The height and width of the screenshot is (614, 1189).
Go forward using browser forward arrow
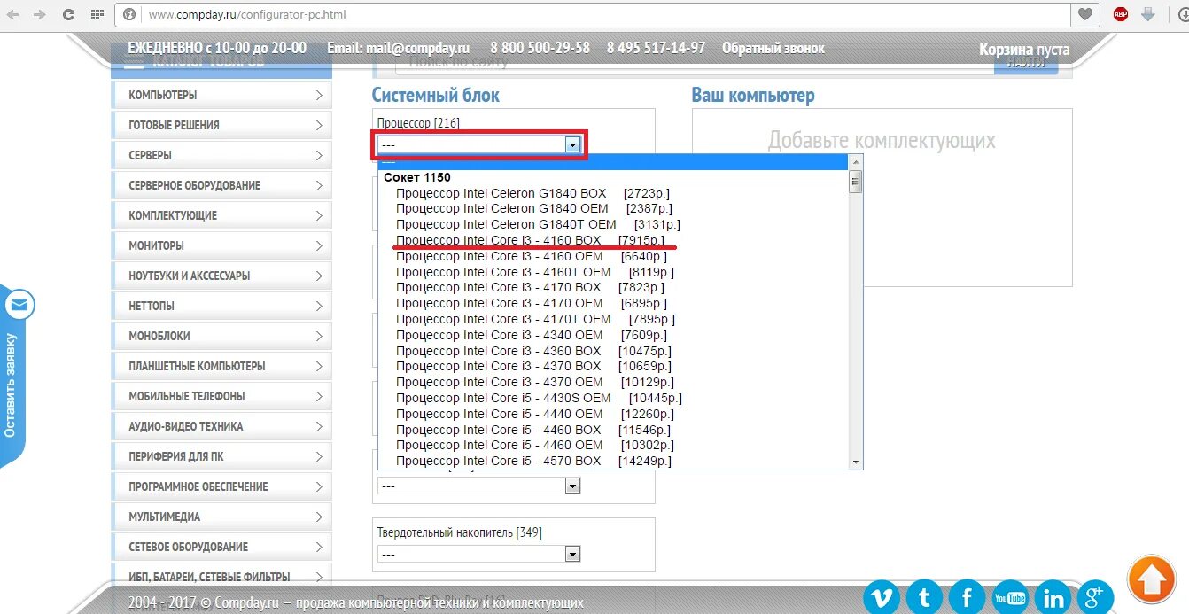40,15
